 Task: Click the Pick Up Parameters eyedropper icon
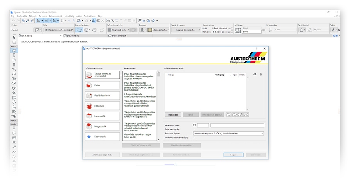tap(28, 21)
